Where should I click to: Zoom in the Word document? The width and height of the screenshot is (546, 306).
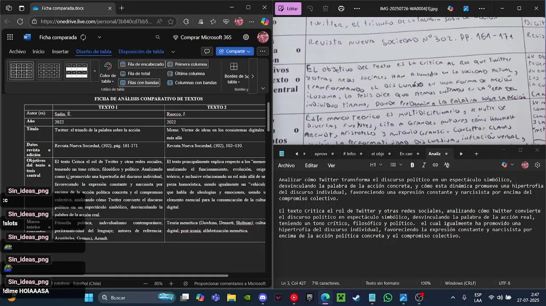point(171,283)
